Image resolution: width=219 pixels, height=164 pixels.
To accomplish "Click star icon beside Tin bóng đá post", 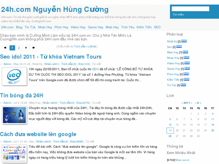I will tap(1, 103).
